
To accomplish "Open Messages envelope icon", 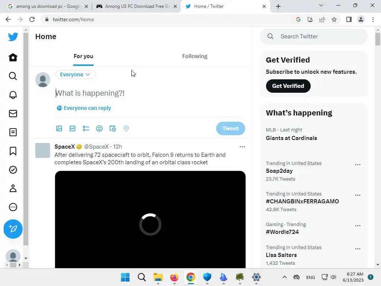I will pyautogui.click(x=13, y=114).
